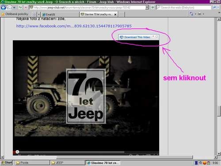Refresh the page with the green arrows icon
221x166 pixels.
pyautogui.click(x=20, y=8)
